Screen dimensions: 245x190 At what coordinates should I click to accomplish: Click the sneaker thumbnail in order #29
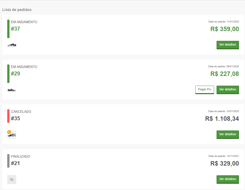pyautogui.click(x=12, y=90)
